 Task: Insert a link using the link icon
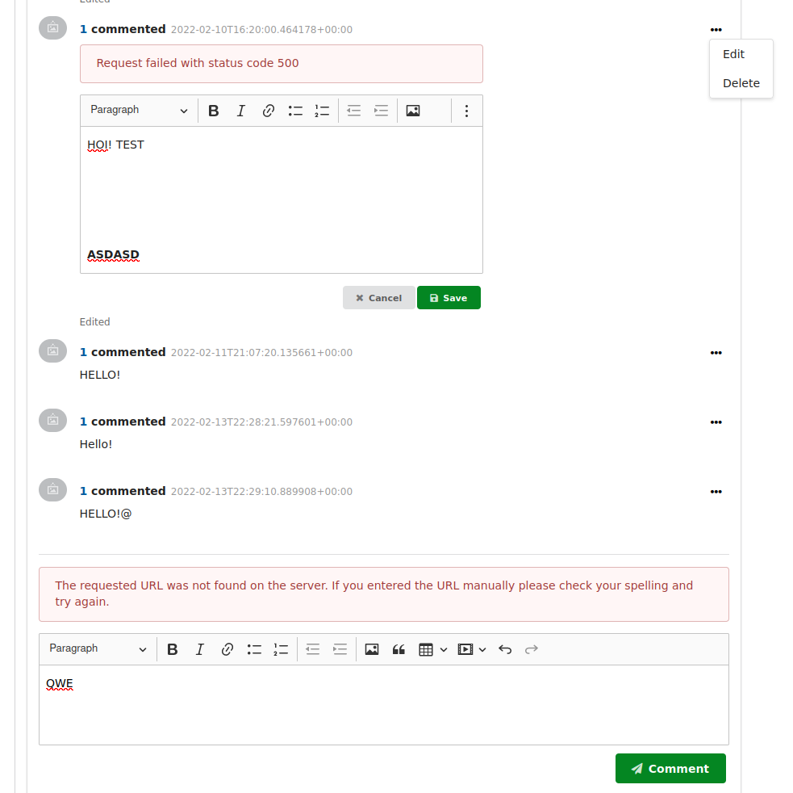click(x=227, y=648)
